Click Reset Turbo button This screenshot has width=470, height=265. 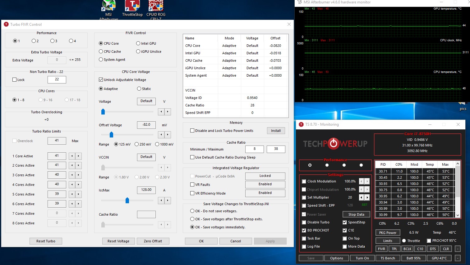(x=46, y=241)
